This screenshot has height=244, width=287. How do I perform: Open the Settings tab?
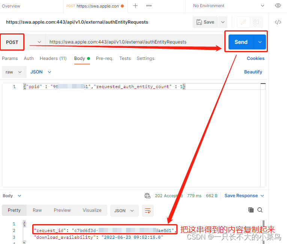point(146,58)
